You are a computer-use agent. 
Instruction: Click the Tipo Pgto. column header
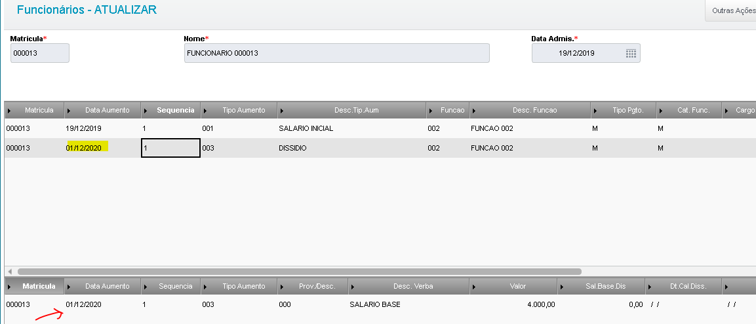(x=624, y=110)
